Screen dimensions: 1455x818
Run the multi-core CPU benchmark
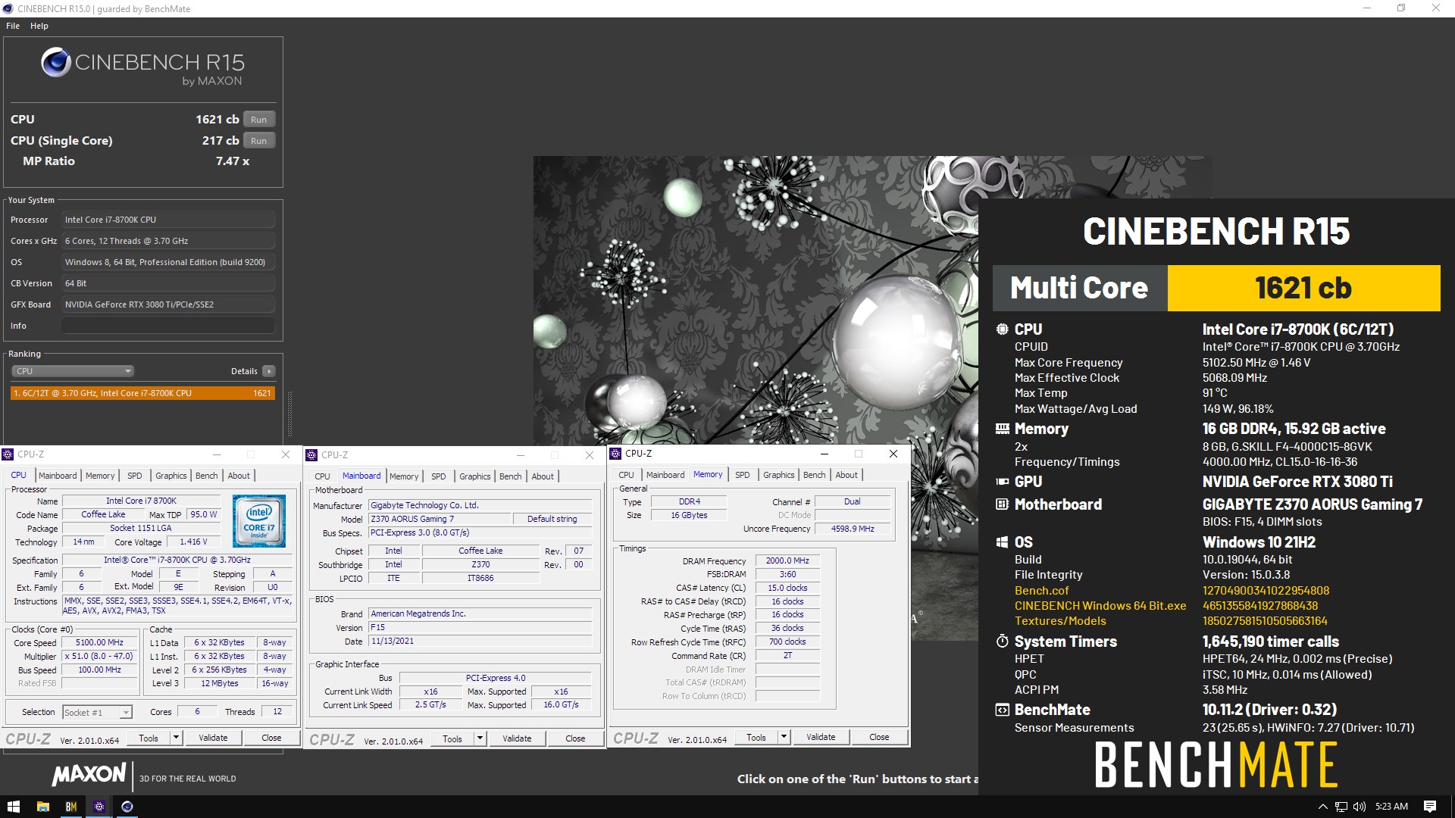[259, 120]
